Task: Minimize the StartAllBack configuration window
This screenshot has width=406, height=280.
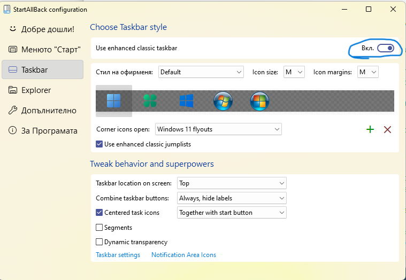Action: click(344, 9)
